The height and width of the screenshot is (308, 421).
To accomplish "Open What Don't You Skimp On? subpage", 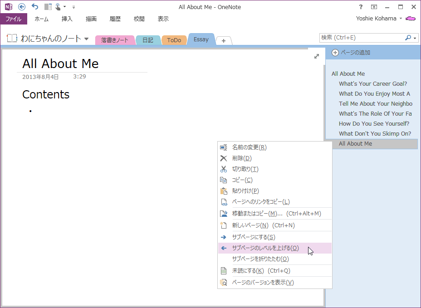I will [375, 133].
